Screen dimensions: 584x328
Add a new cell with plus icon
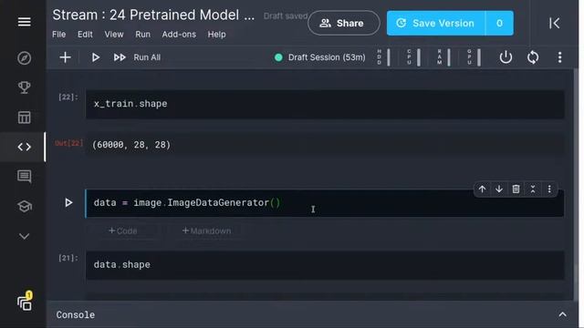point(65,57)
